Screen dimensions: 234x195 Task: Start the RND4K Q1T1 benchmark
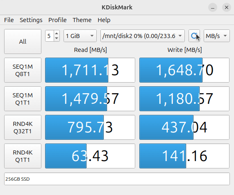(23, 156)
